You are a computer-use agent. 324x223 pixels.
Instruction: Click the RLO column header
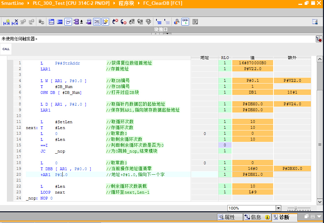225,58
